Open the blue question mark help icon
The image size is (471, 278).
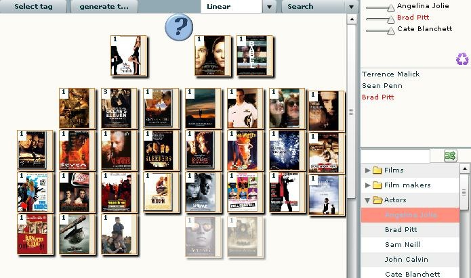(x=179, y=27)
